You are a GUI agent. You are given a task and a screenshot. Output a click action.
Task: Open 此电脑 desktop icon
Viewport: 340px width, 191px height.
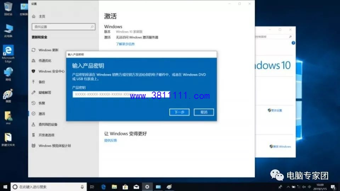pyautogui.click(x=8, y=31)
